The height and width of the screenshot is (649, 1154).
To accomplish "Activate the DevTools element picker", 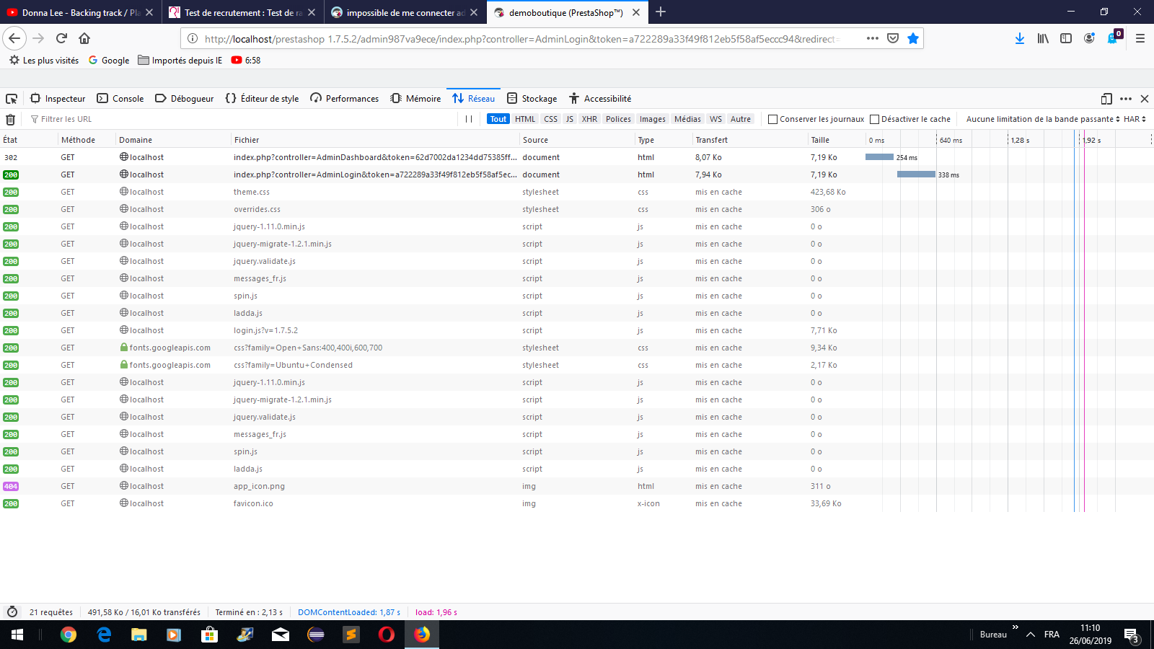I will pyautogui.click(x=12, y=99).
